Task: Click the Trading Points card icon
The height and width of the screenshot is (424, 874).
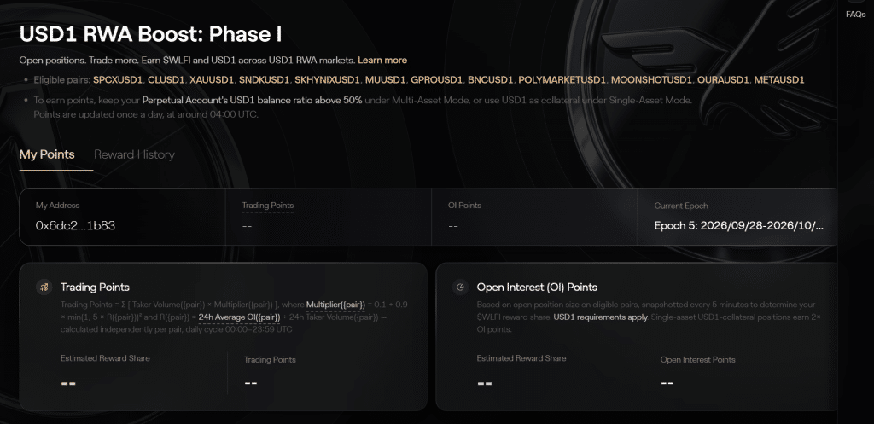Action: [x=44, y=288]
